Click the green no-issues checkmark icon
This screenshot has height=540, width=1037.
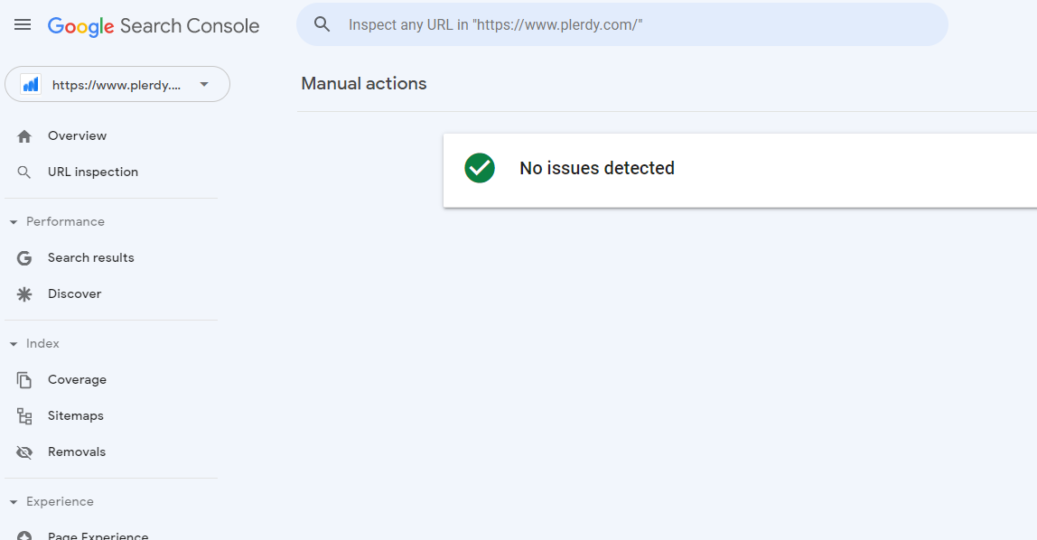coord(480,168)
